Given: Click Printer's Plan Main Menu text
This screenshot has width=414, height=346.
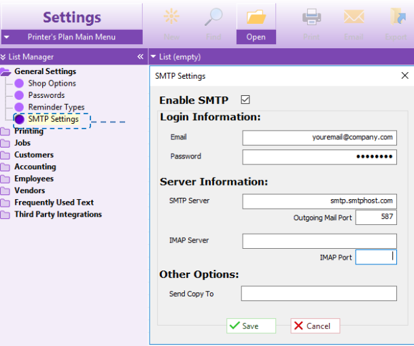Looking at the screenshot, I should [x=71, y=37].
